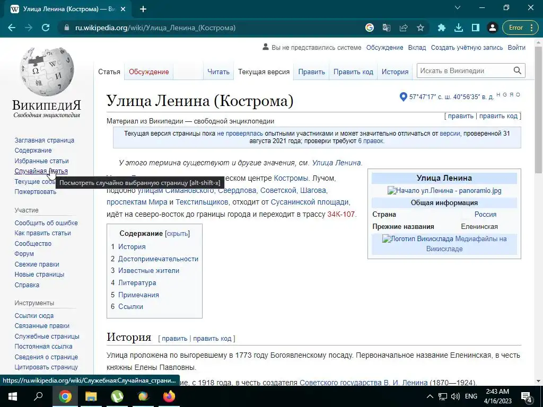Click Создать учётную запись link
Screen dimensions: 543x407
click(x=467, y=47)
